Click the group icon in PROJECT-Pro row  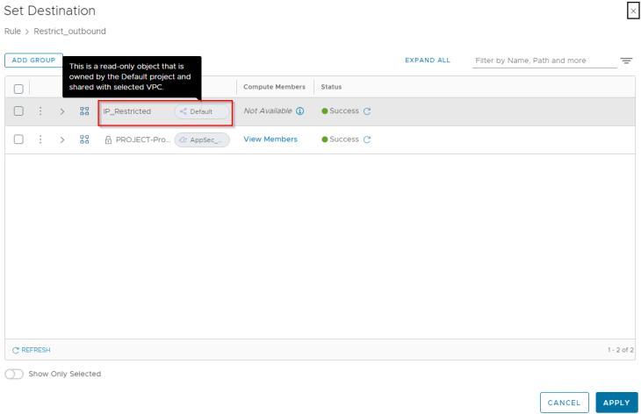84,139
